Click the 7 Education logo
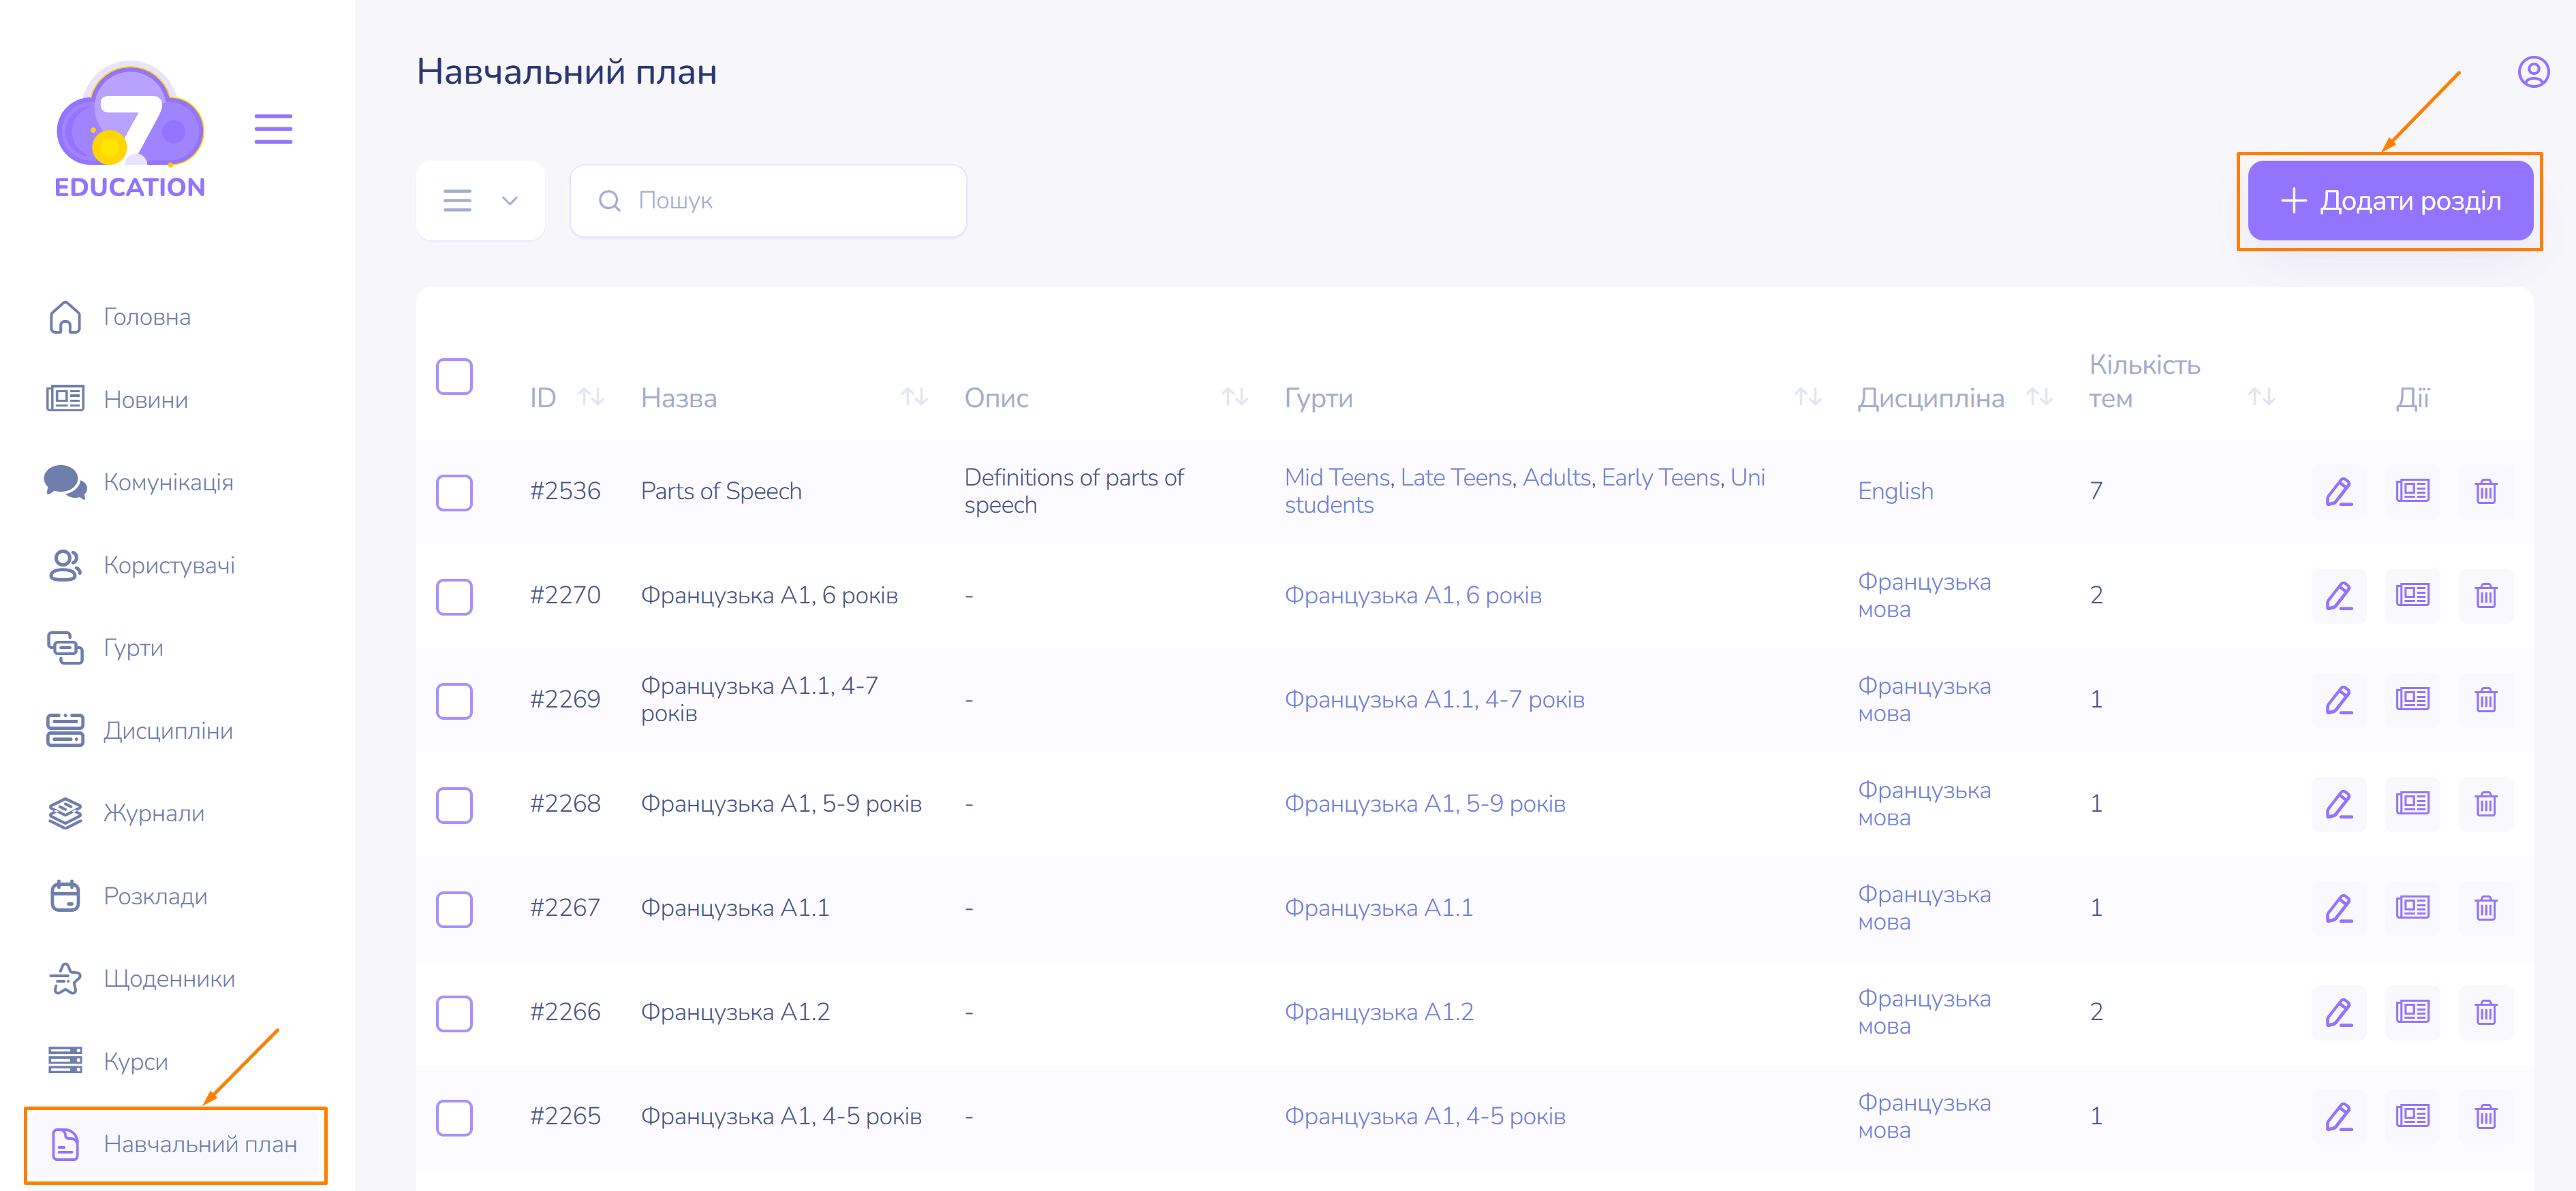Viewport: 2576px width, 1191px height. click(130, 130)
